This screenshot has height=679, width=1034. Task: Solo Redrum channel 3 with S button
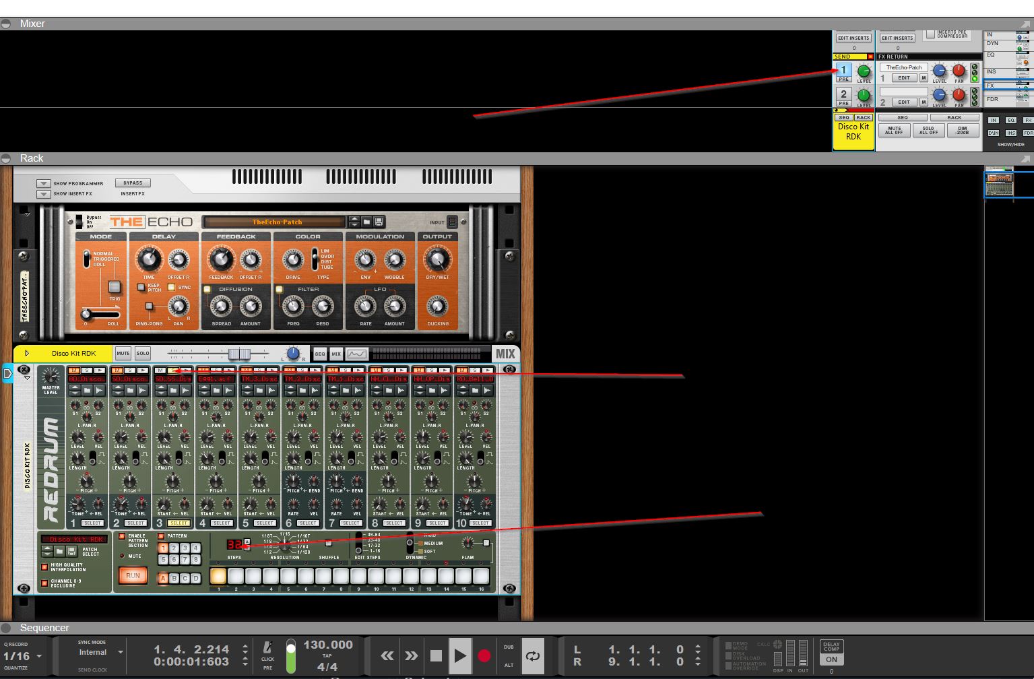coord(172,370)
